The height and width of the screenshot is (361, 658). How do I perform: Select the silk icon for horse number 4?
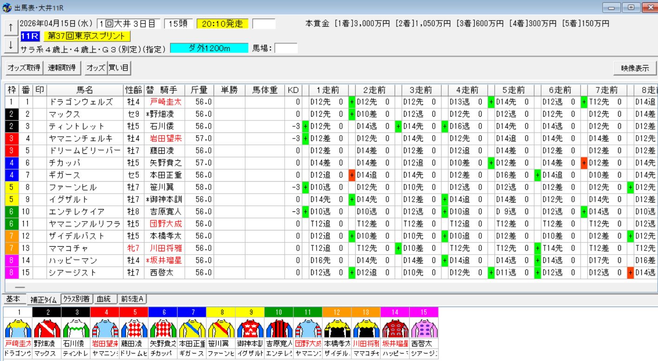[x=104, y=329]
